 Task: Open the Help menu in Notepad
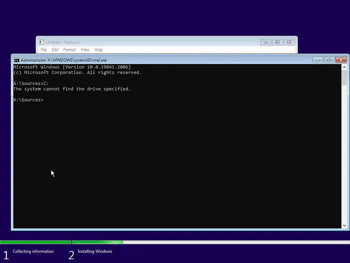[98, 50]
